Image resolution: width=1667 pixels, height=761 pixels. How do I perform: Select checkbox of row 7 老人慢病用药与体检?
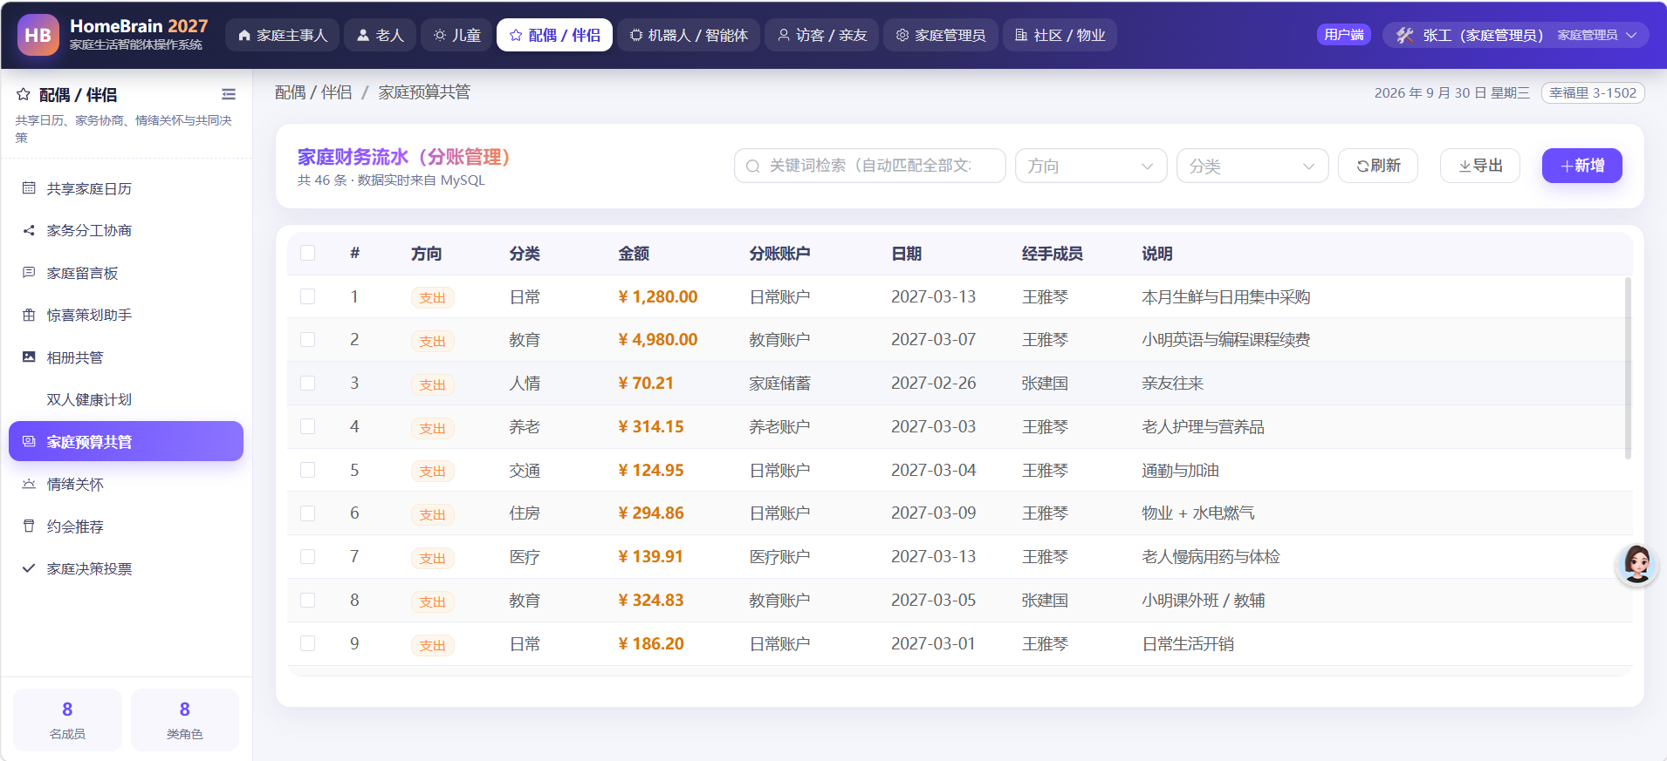click(307, 556)
